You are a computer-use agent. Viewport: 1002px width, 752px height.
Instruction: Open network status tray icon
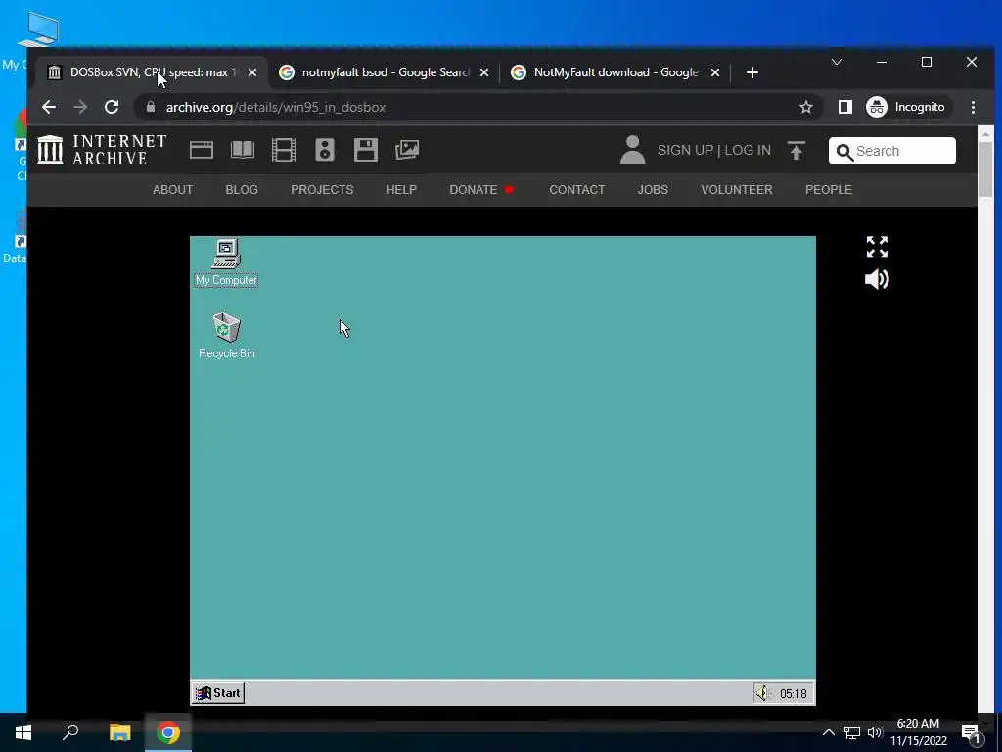[852, 732]
